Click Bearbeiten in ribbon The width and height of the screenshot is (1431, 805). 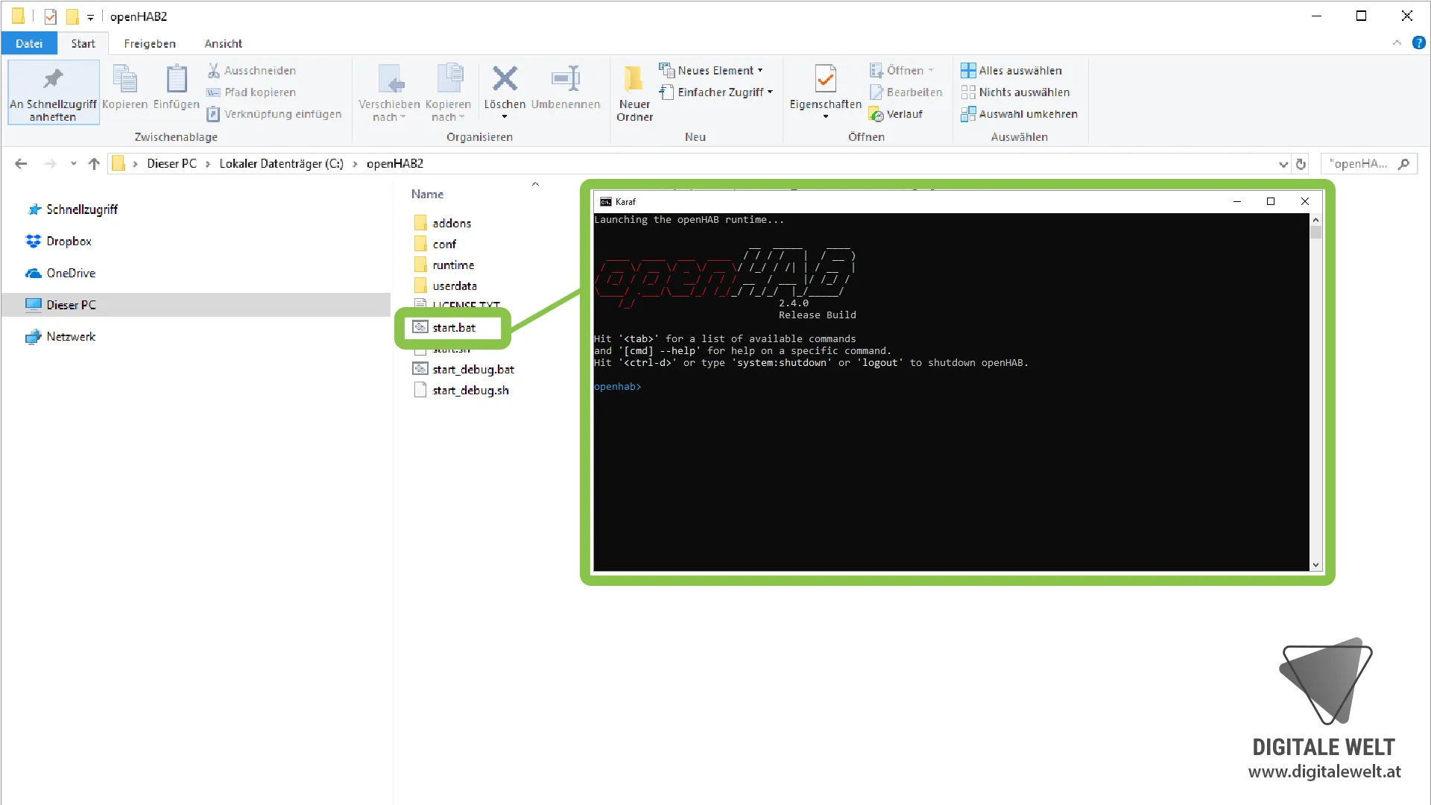tap(906, 92)
